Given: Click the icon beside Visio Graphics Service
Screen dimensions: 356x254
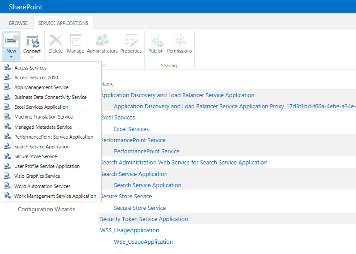Looking at the screenshot, I should coord(8,176).
